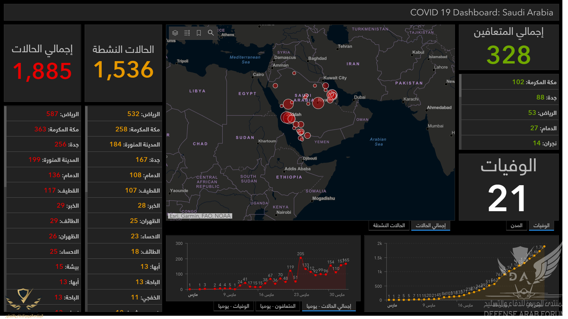Select recovered row الرياض: 53
Image resolution: width=568 pixels, height=319 pixels.
(x=510, y=113)
